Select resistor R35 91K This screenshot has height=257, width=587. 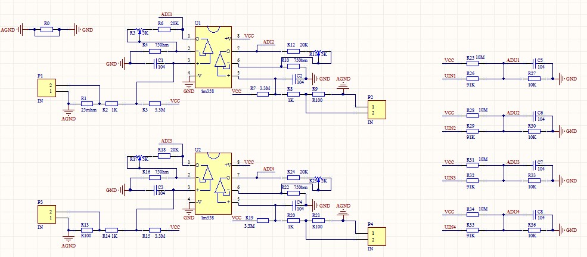[x=473, y=230]
